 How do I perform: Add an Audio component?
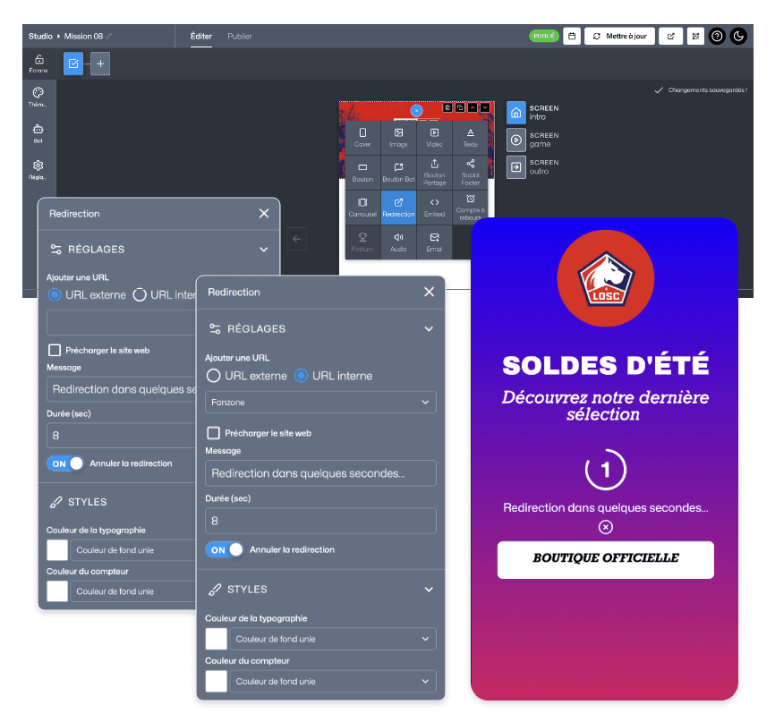[x=398, y=242]
